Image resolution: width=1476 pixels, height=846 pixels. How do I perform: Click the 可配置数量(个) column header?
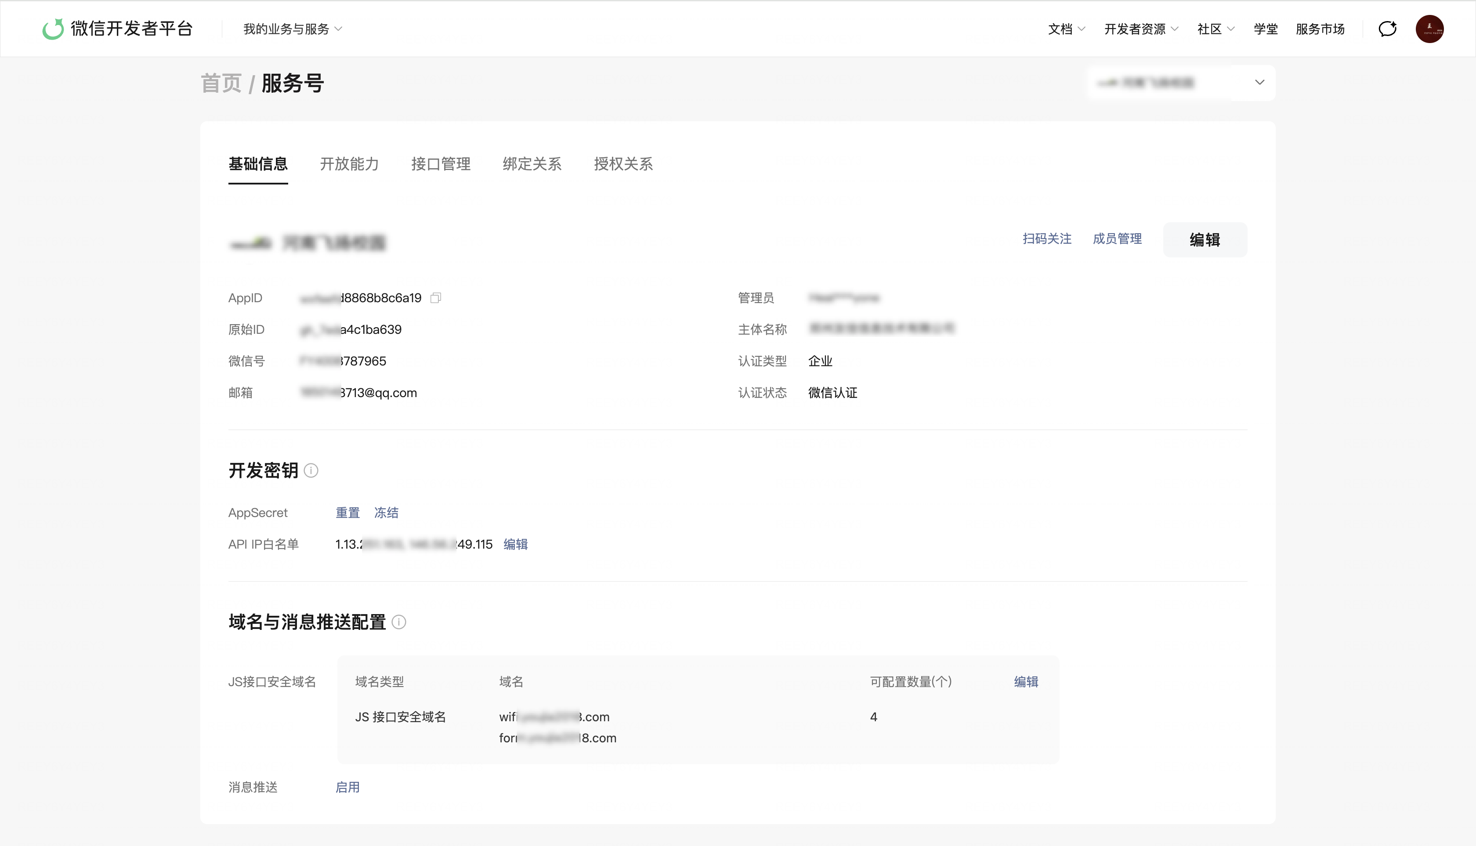tap(911, 682)
